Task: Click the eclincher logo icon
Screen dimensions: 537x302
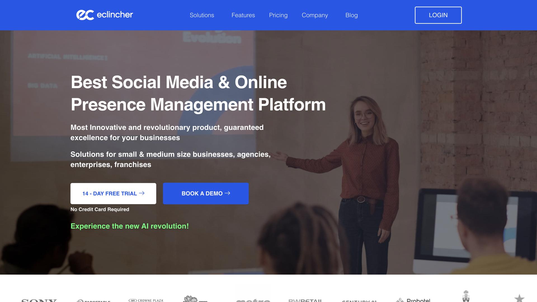Action: pos(85,15)
